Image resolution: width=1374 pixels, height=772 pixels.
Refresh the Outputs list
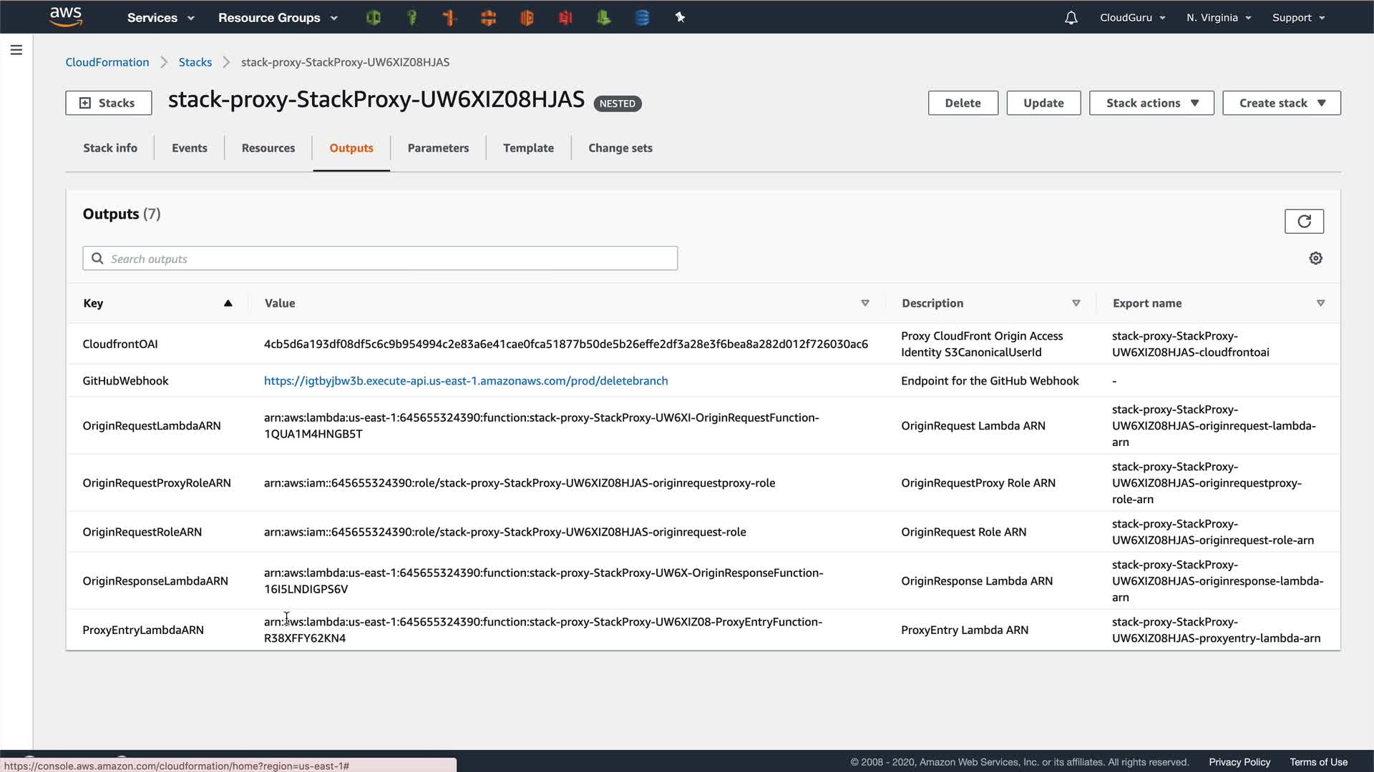click(x=1304, y=222)
